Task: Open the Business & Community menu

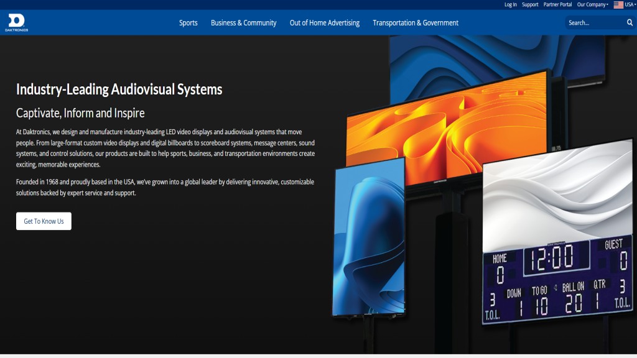Action: coord(243,23)
